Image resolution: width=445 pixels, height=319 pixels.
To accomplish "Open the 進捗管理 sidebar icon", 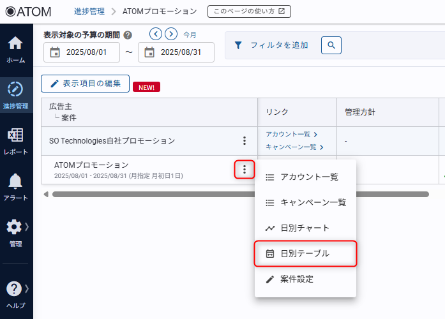I will [x=16, y=94].
